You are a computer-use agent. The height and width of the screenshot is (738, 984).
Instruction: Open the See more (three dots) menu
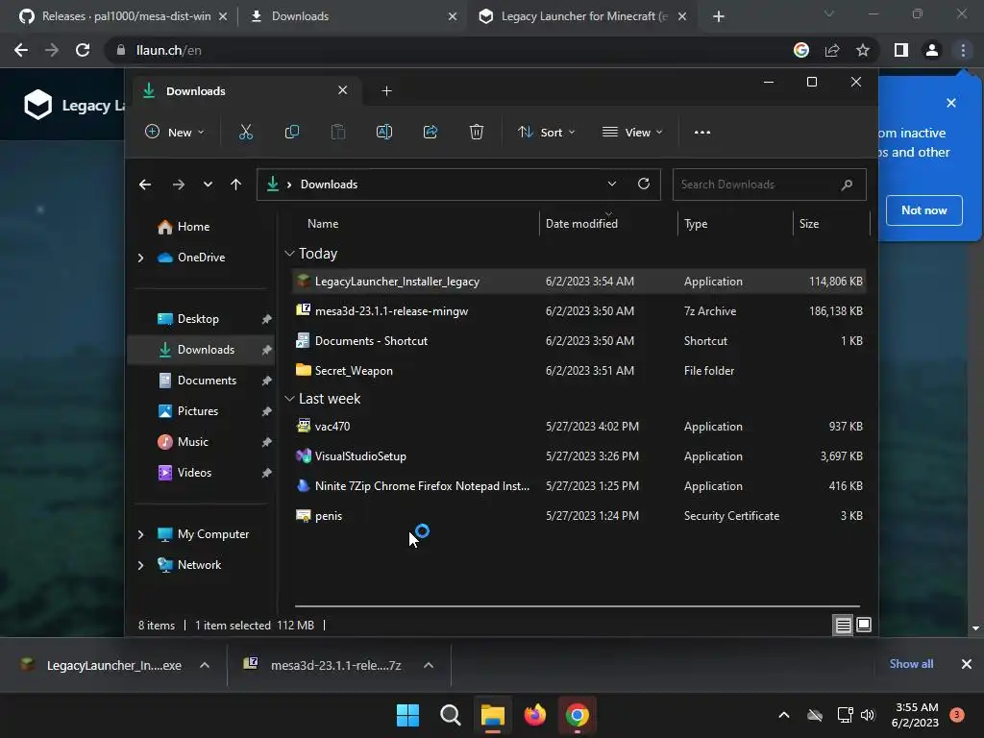[x=702, y=133]
